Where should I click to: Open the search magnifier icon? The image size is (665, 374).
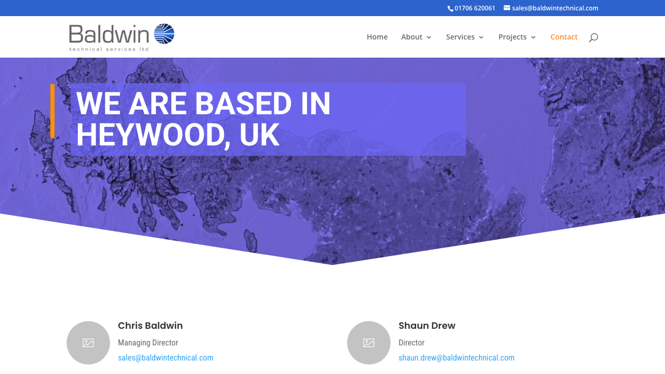click(593, 37)
